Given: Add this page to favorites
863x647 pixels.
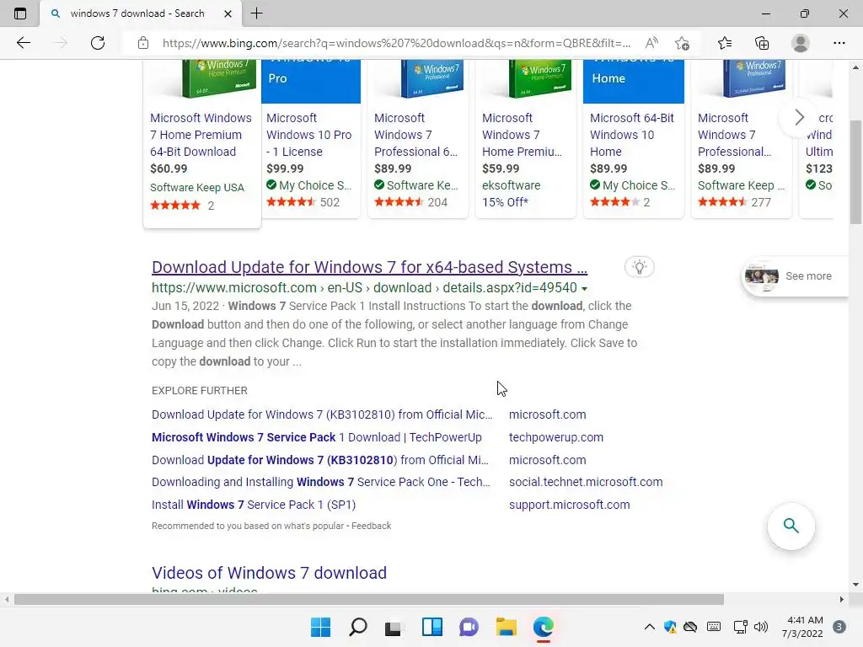Looking at the screenshot, I should click(682, 43).
